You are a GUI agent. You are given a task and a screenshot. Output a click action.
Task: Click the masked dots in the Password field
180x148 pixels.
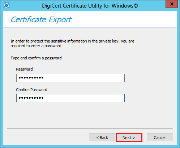31,78
